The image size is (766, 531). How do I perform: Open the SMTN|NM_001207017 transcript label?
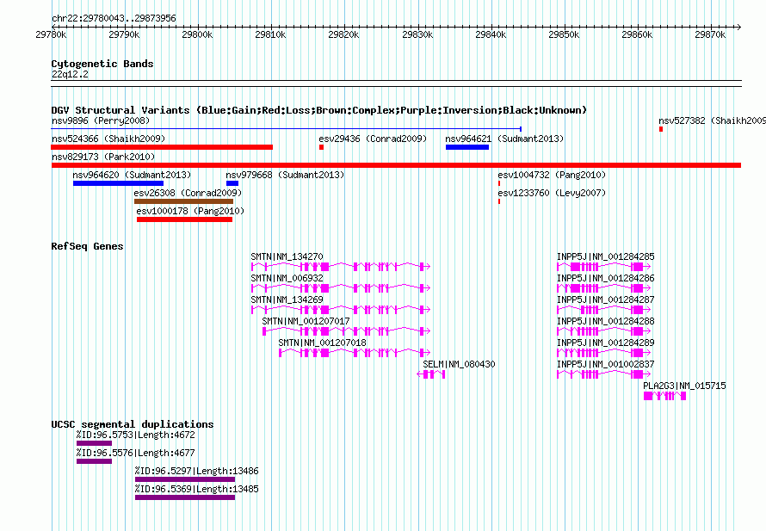point(306,321)
